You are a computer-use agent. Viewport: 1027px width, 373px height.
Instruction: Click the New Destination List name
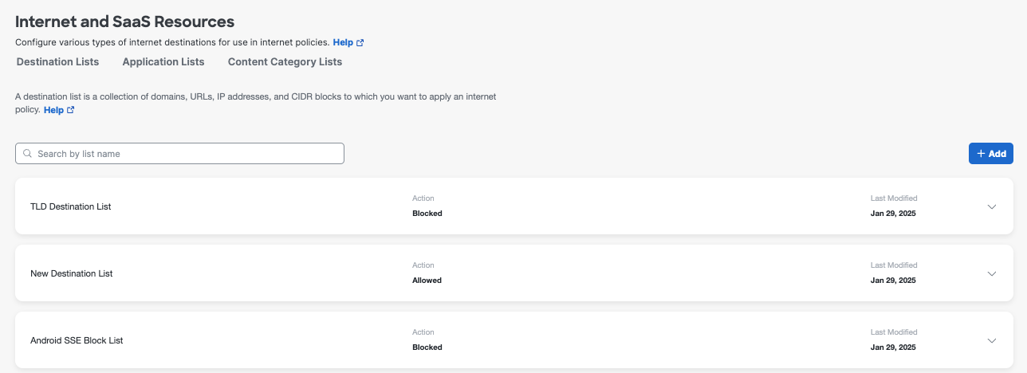coord(72,273)
